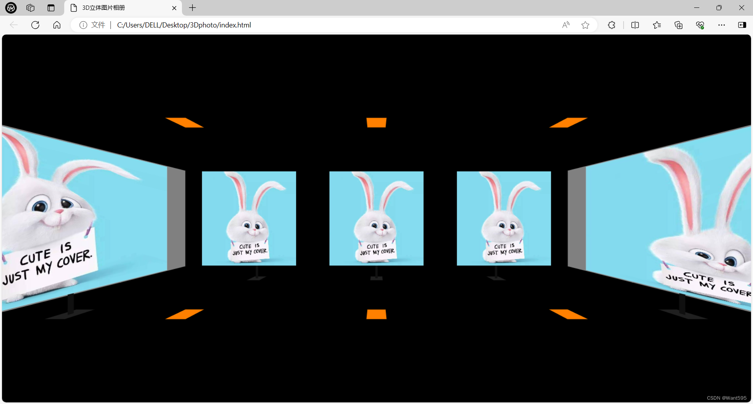The image size is (753, 404).
Task: Close the 3D立体图片相册 tab
Action: point(174,8)
